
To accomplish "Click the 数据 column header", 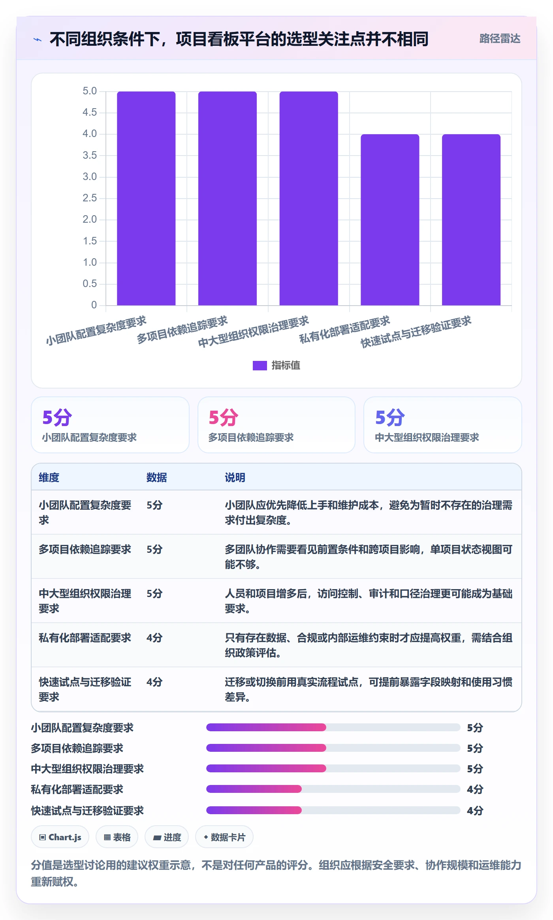I will (157, 477).
